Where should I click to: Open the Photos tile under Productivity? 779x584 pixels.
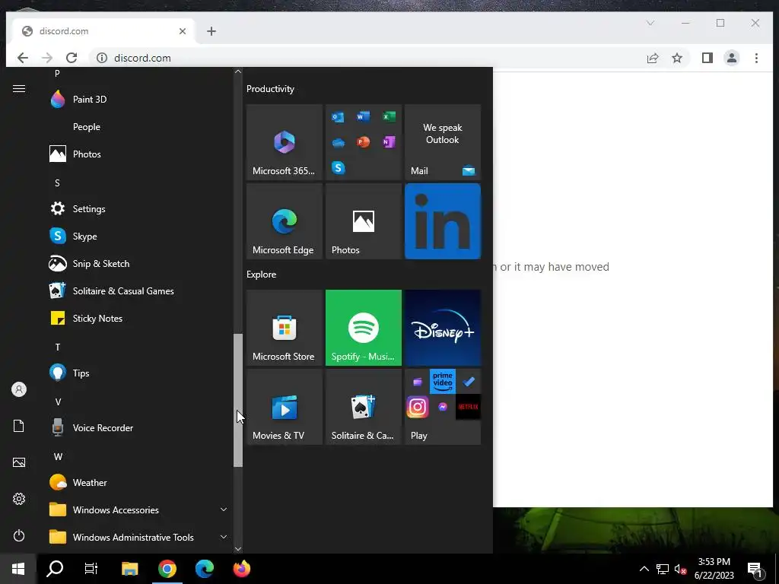[363, 221]
